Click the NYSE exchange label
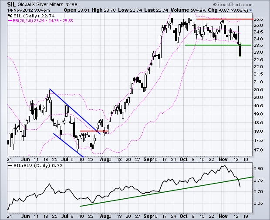270x220 pixels. click(71, 5)
